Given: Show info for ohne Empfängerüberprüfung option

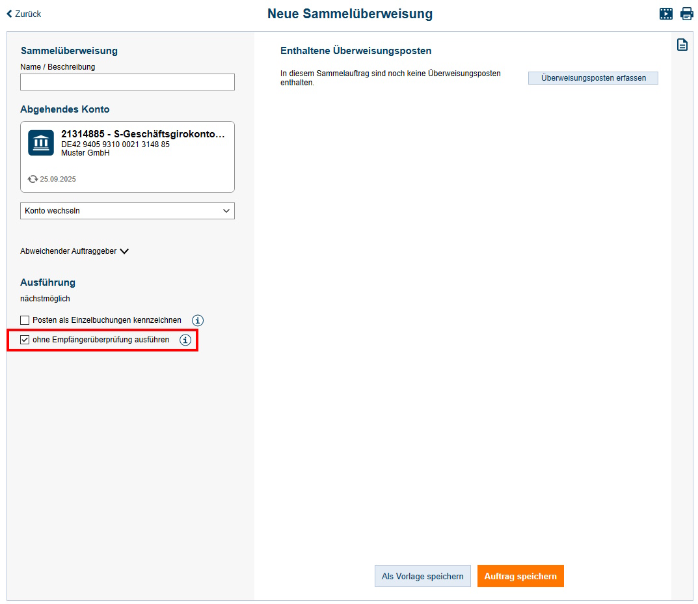Looking at the screenshot, I should point(185,340).
